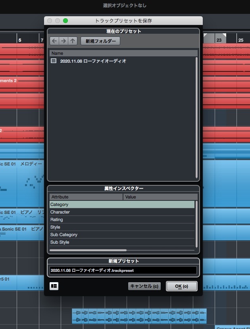Toggle the attribute inspector layout icon
The width and height of the screenshot is (250, 329).
(54, 286)
